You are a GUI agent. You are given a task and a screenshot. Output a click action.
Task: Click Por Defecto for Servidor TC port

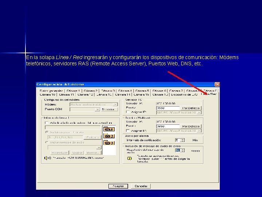point(191,108)
